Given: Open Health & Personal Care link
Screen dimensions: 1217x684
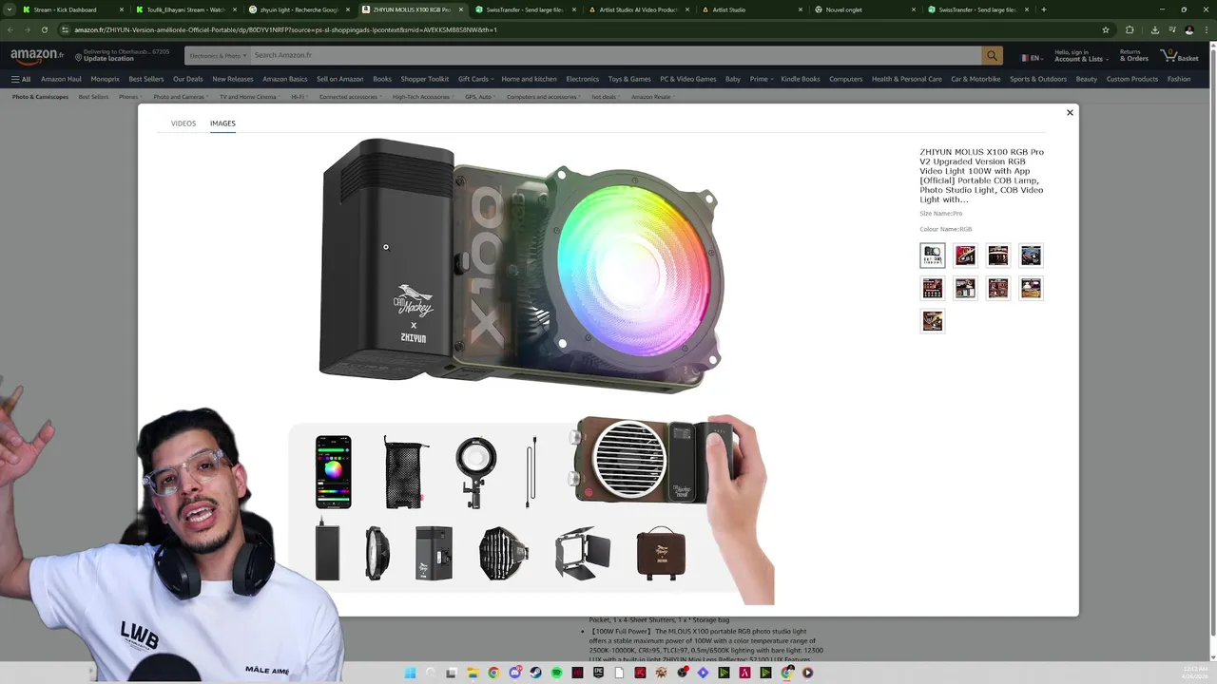Looking at the screenshot, I should tap(907, 79).
